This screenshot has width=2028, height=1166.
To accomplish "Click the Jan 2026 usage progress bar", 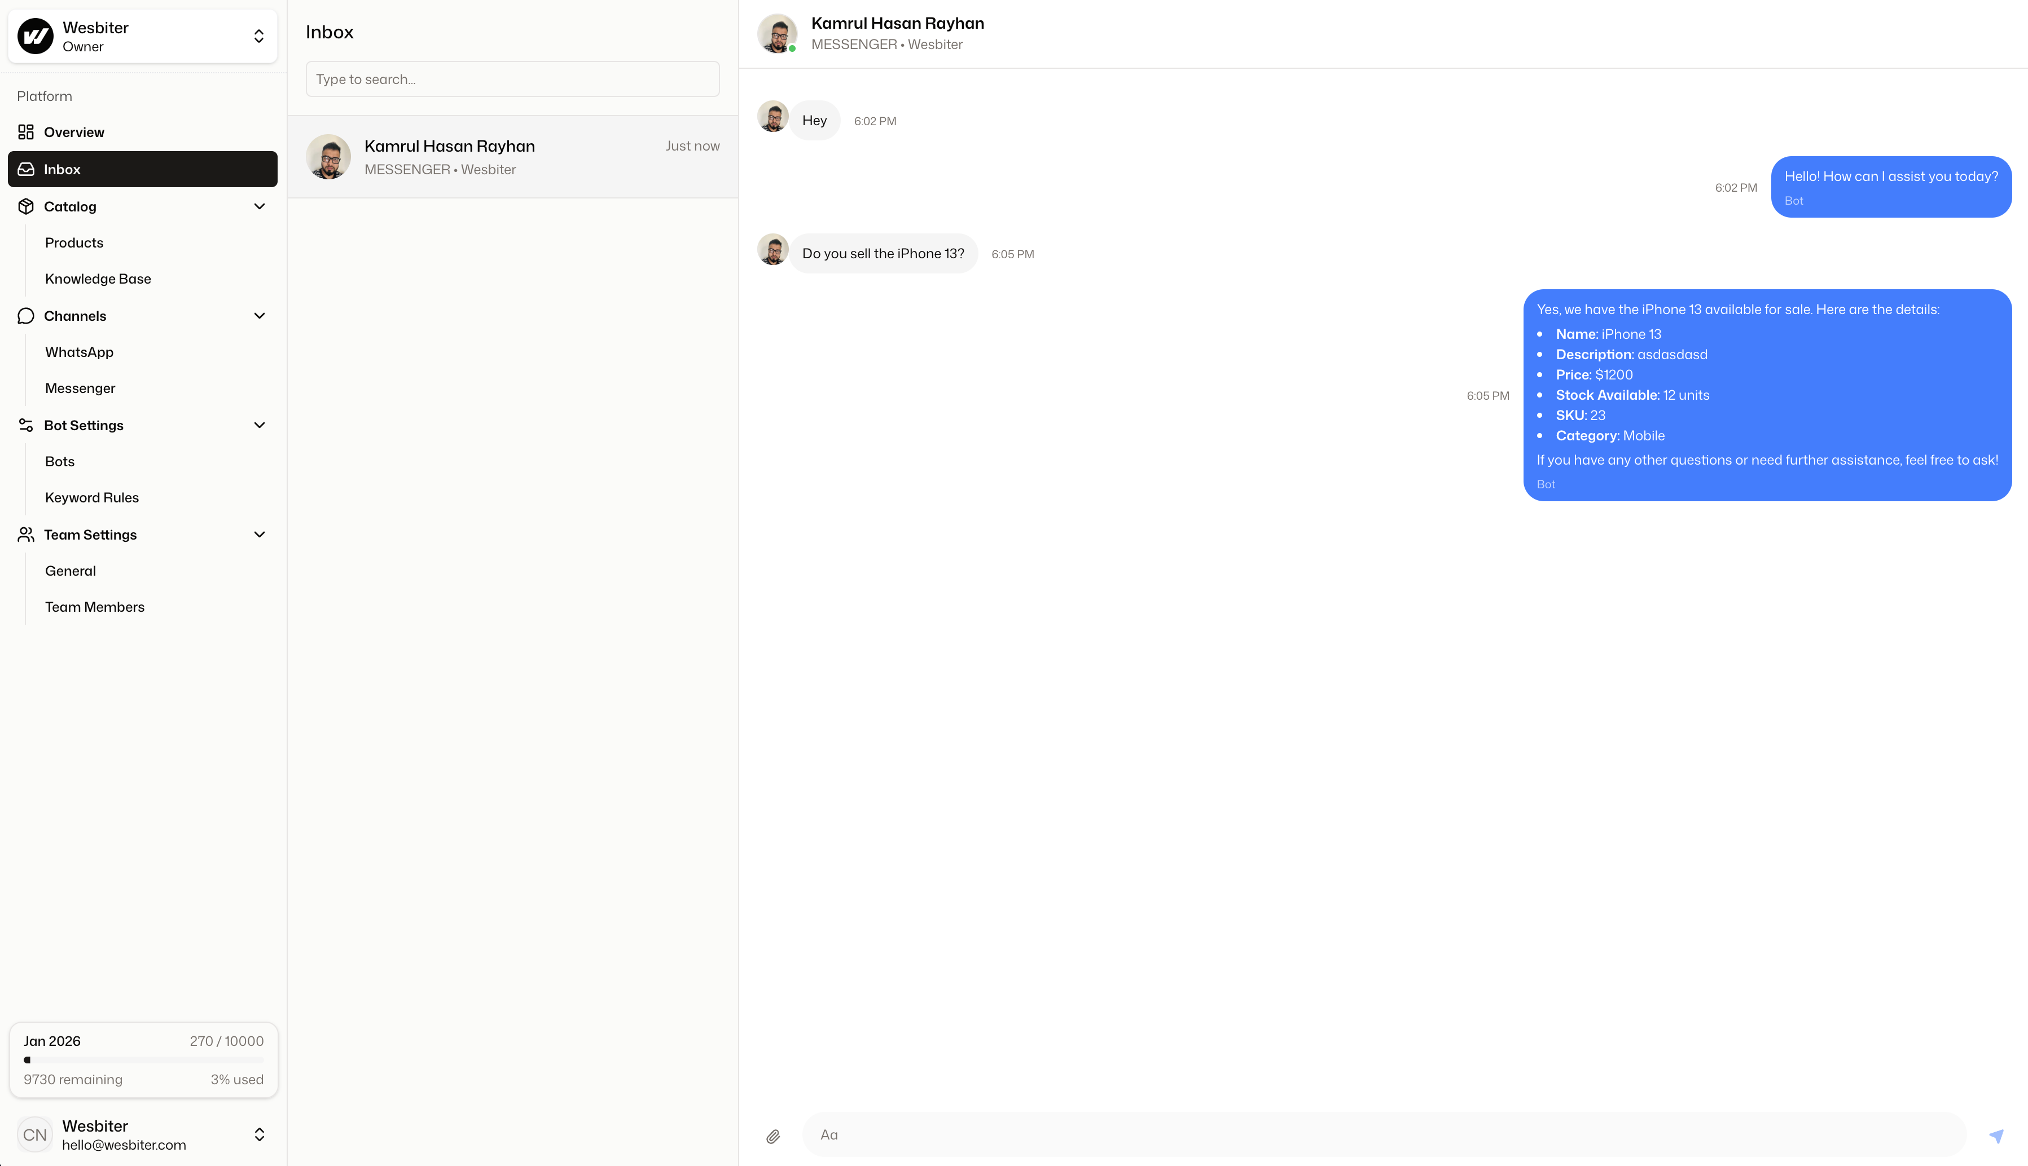I will tap(143, 1059).
